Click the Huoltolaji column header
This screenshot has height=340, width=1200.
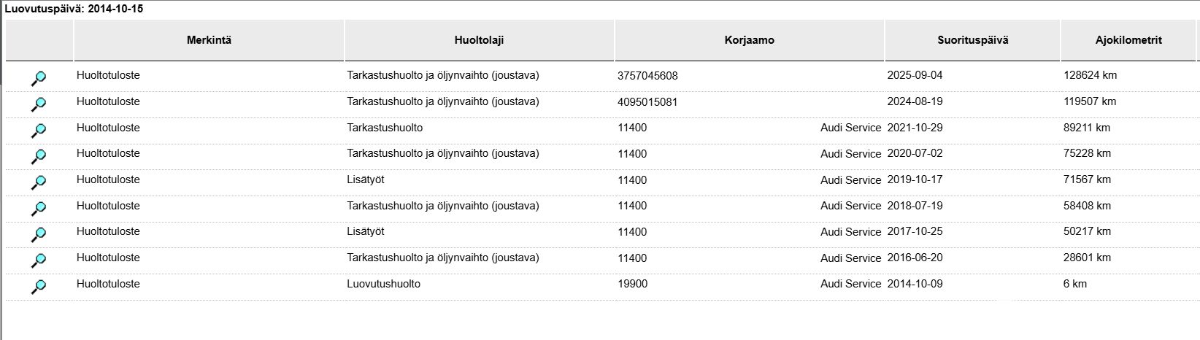coord(479,40)
